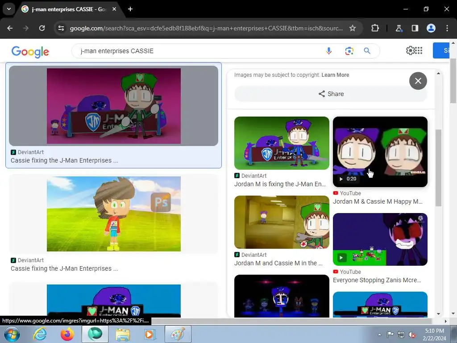Open the tab search dropdown chevron
Image resolution: width=457 pixels, height=343 pixels.
pyautogui.click(x=9, y=9)
